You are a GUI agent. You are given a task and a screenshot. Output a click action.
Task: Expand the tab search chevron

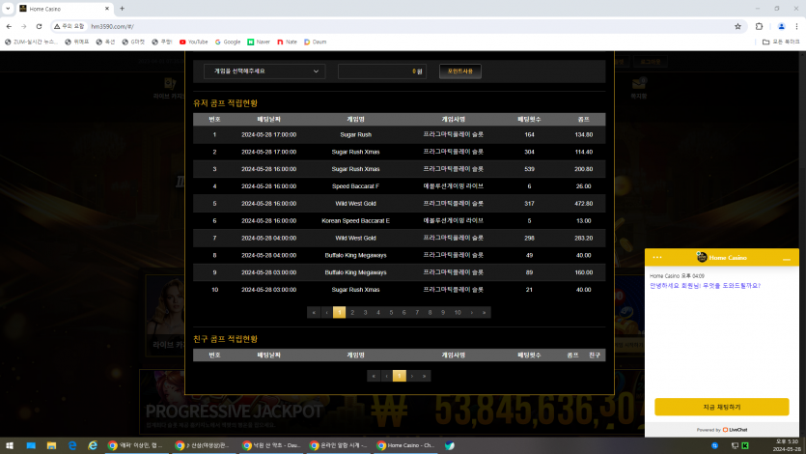coord(8,9)
